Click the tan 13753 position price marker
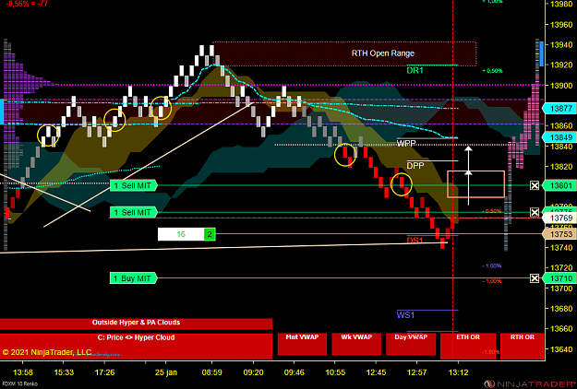Image resolution: width=577 pixels, height=389 pixels. pyautogui.click(x=559, y=234)
